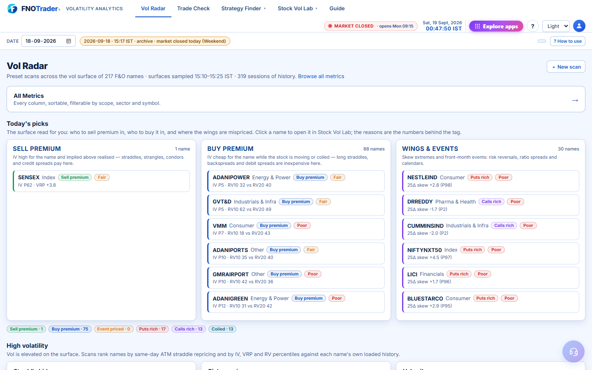This screenshot has width=592, height=370.
Task: Expand the Strategy Finder menu
Action: (243, 8)
